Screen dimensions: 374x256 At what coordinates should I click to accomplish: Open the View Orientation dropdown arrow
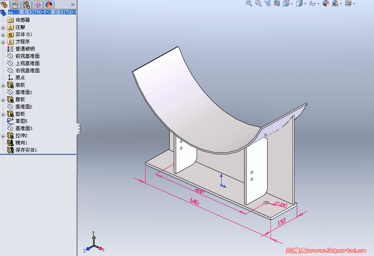[292, 4]
